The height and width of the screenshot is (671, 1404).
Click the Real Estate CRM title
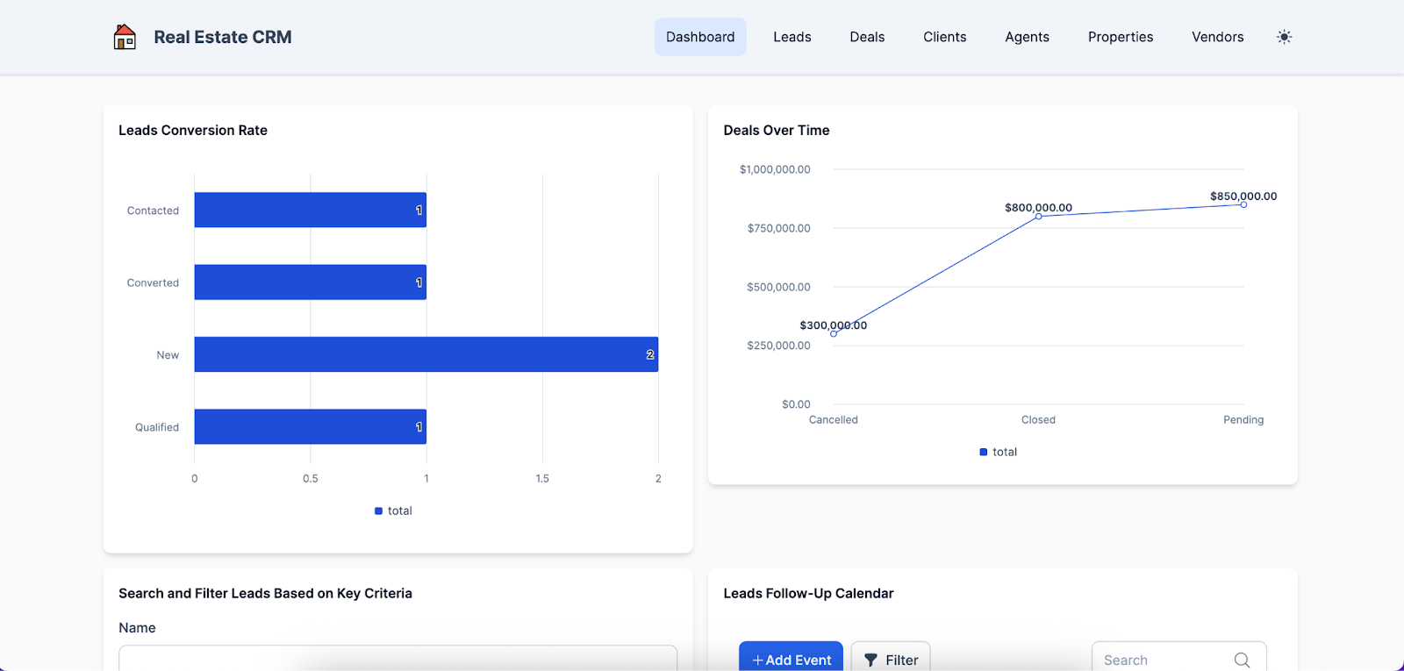(223, 37)
